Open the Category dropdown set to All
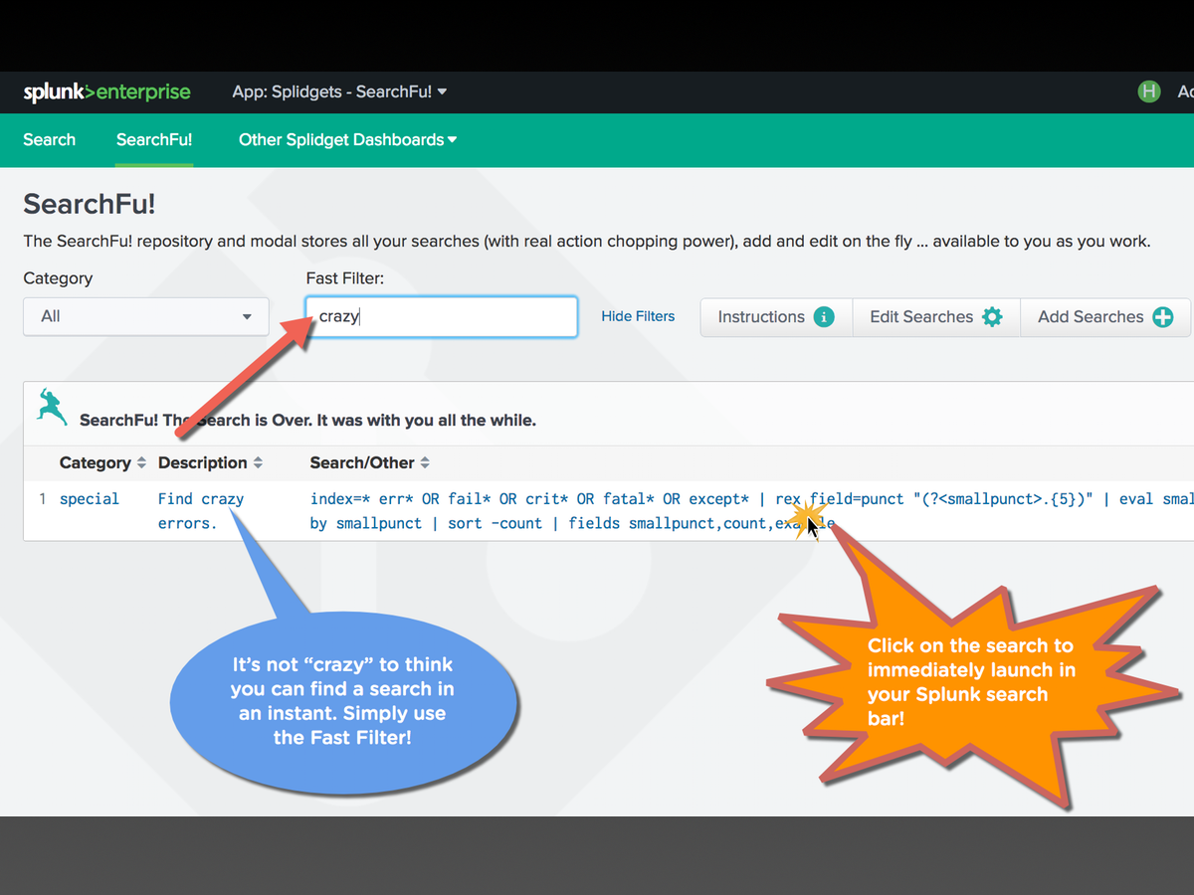 pyautogui.click(x=146, y=316)
